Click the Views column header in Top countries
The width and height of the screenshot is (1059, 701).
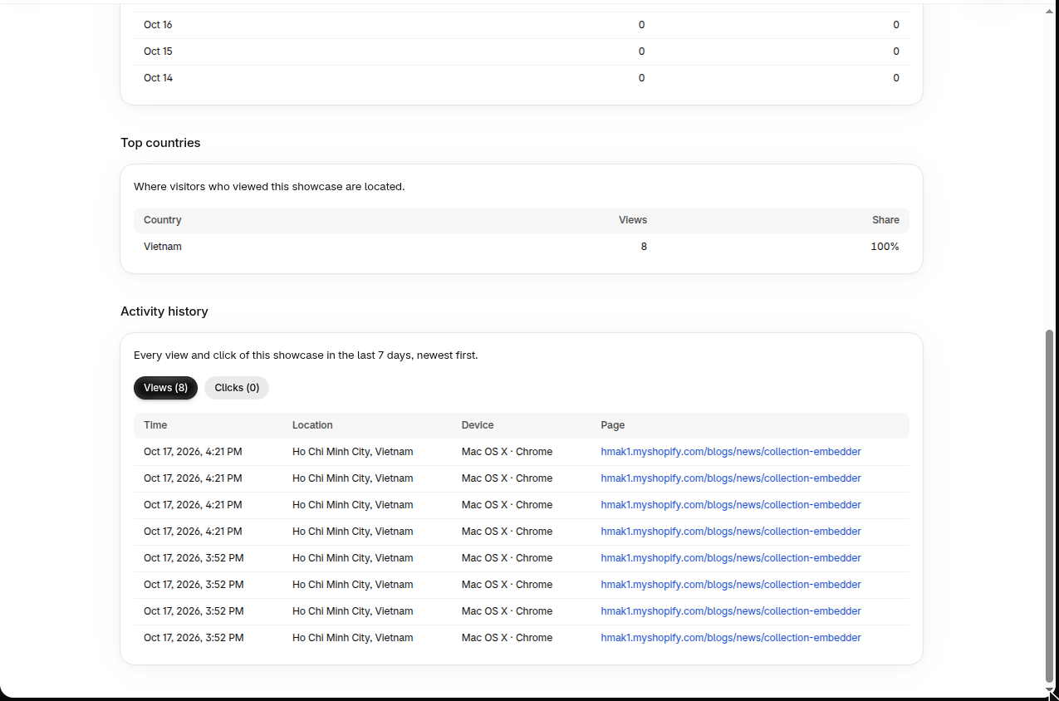(633, 220)
